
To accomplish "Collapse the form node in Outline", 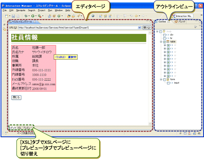I will point(161,79).
